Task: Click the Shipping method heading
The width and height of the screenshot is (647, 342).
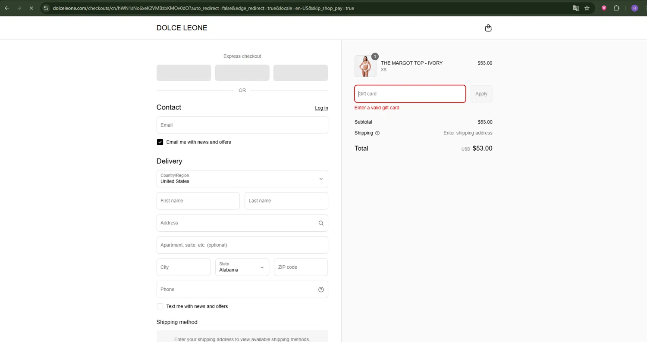Action: (x=177, y=322)
